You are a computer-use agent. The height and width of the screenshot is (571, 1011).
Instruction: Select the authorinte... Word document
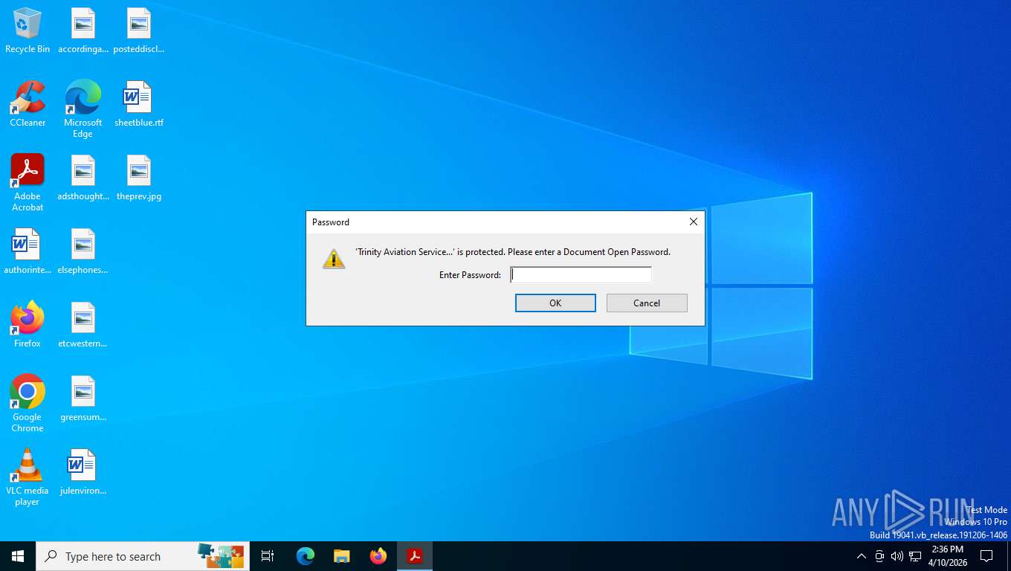(28, 251)
